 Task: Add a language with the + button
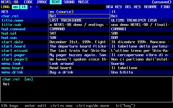(31, 7)
